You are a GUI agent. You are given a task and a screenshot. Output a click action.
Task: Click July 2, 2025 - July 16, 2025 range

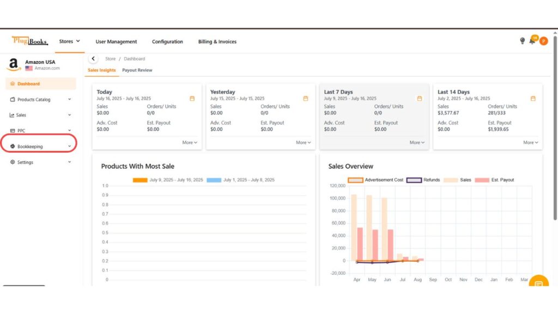coord(464,99)
